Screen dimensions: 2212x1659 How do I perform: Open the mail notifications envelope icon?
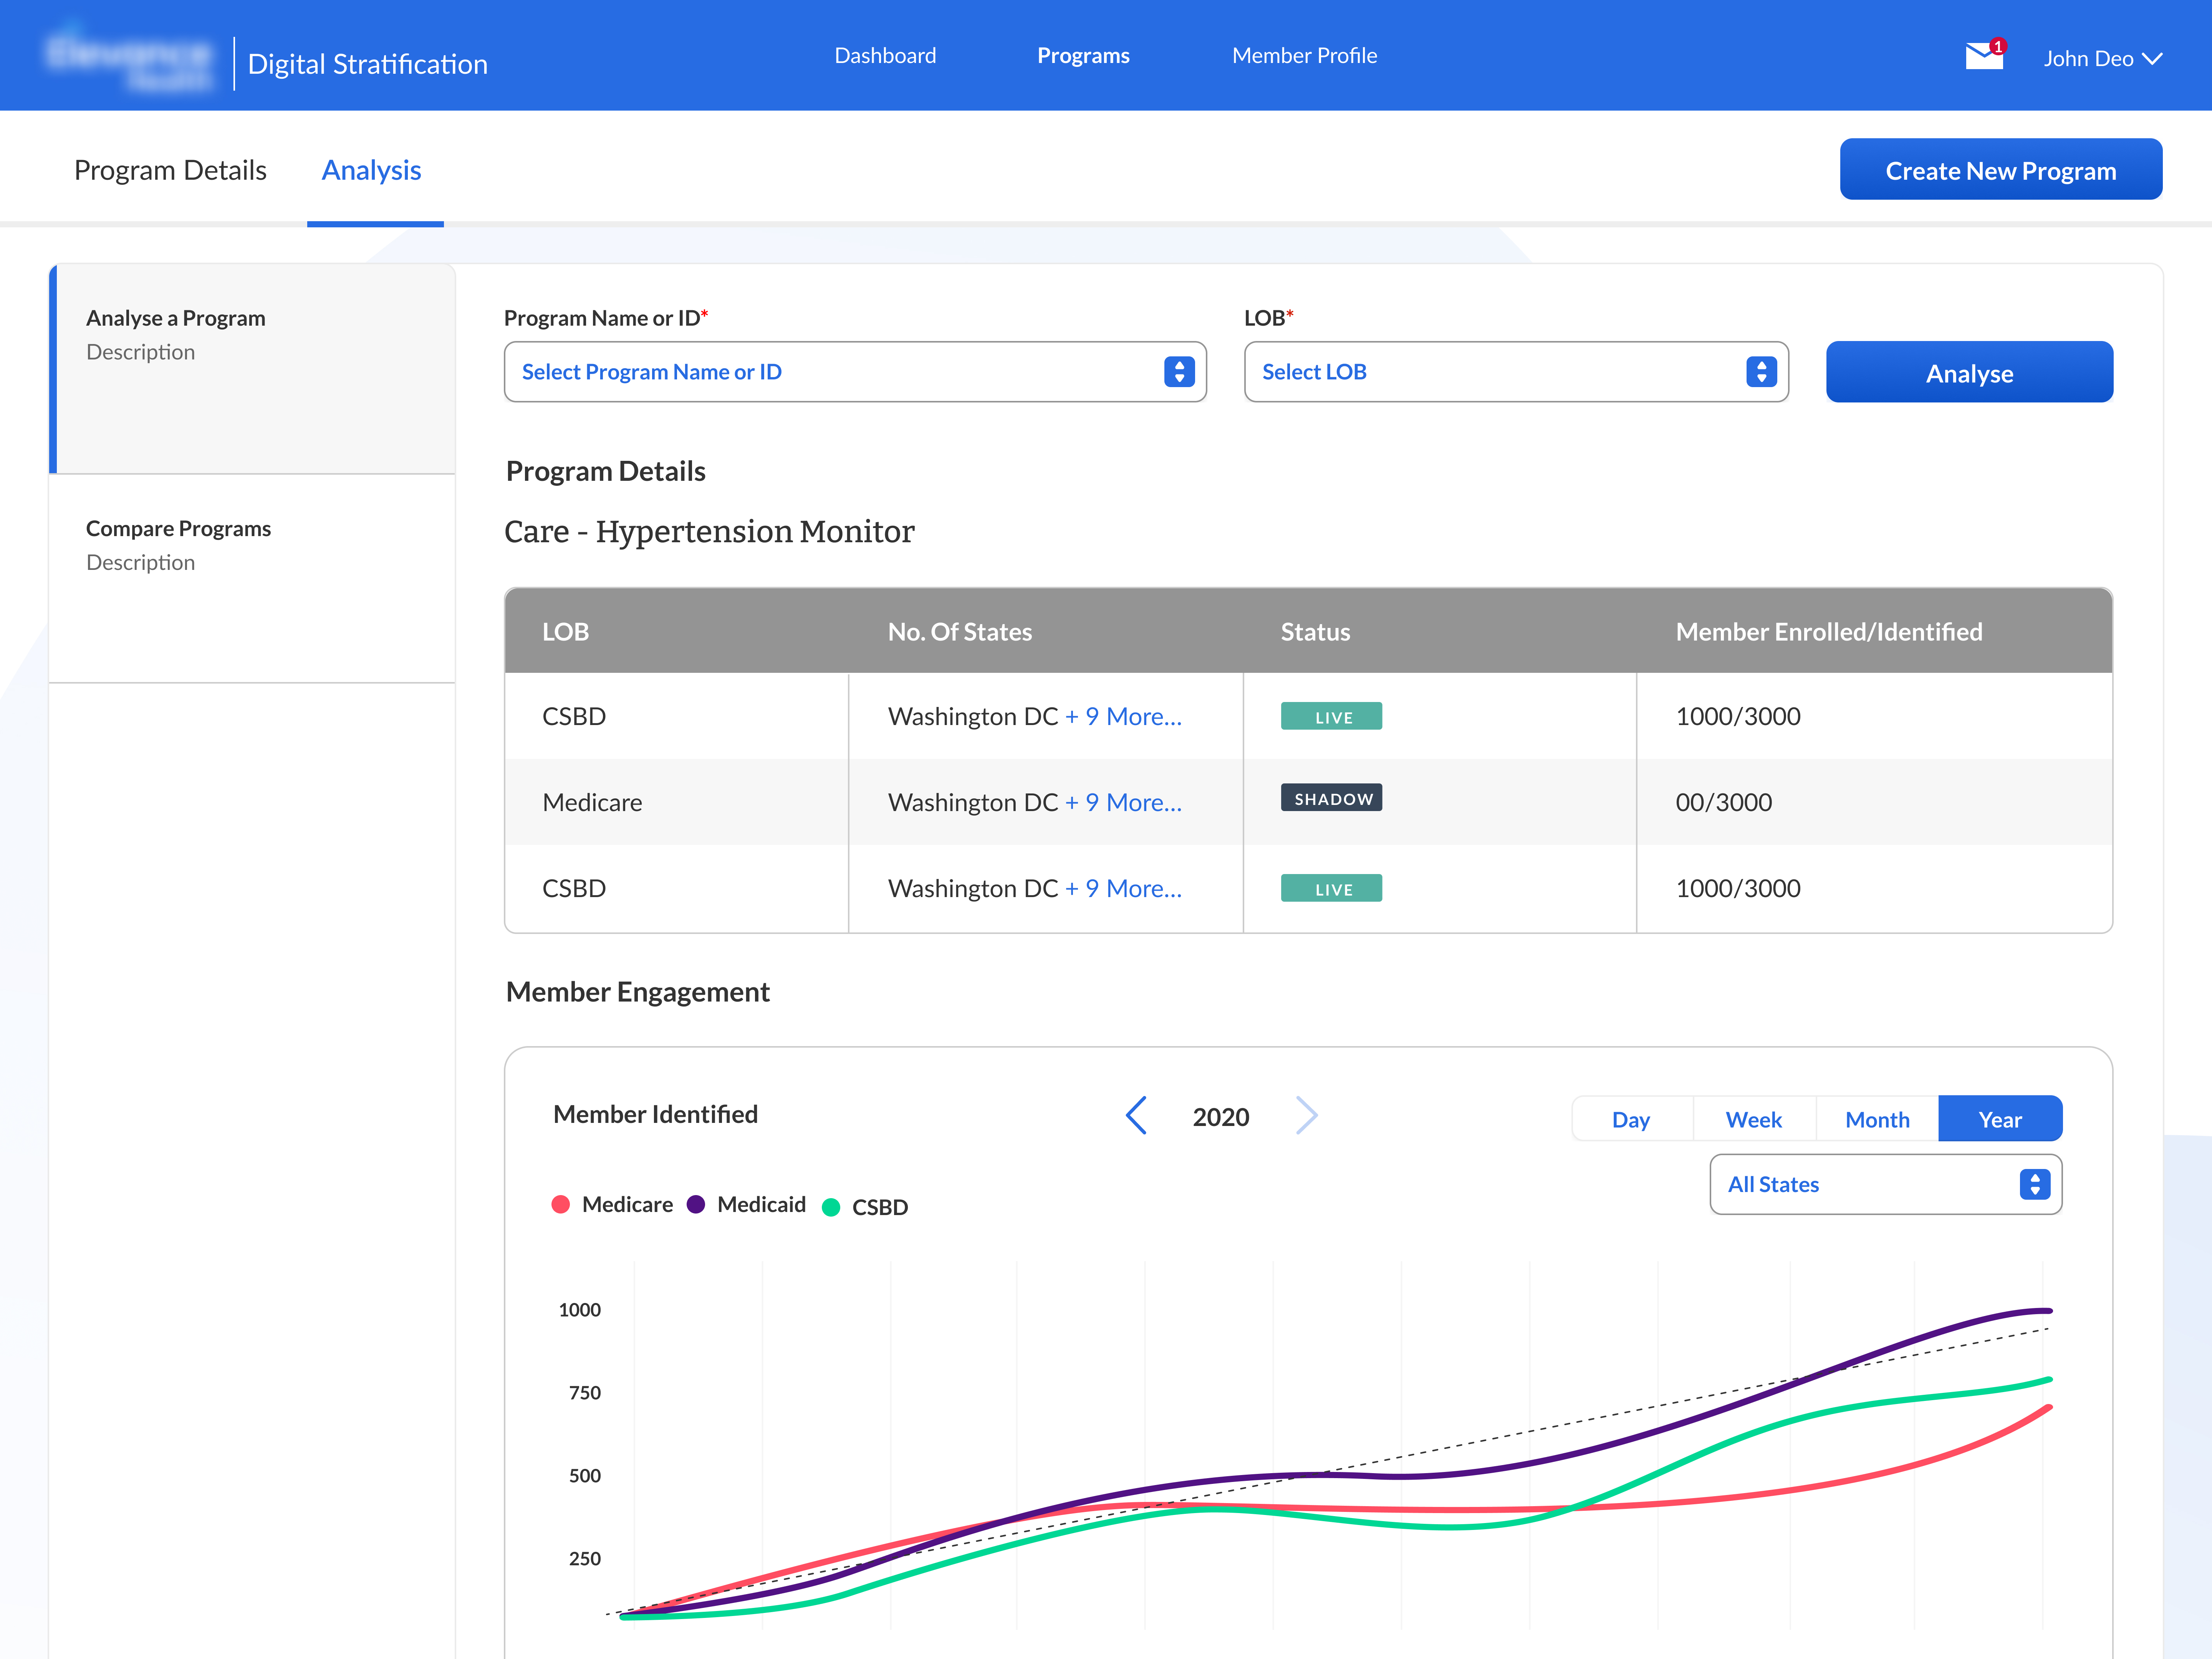click(x=1983, y=56)
